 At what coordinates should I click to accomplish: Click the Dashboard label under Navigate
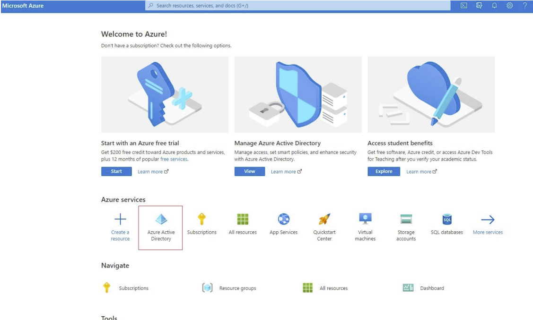pyautogui.click(x=432, y=288)
